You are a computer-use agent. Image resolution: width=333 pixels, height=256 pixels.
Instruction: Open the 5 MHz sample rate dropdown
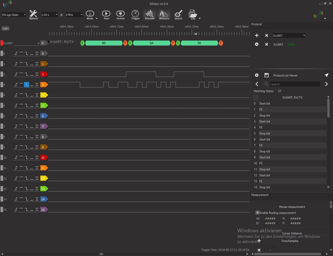(x=74, y=15)
